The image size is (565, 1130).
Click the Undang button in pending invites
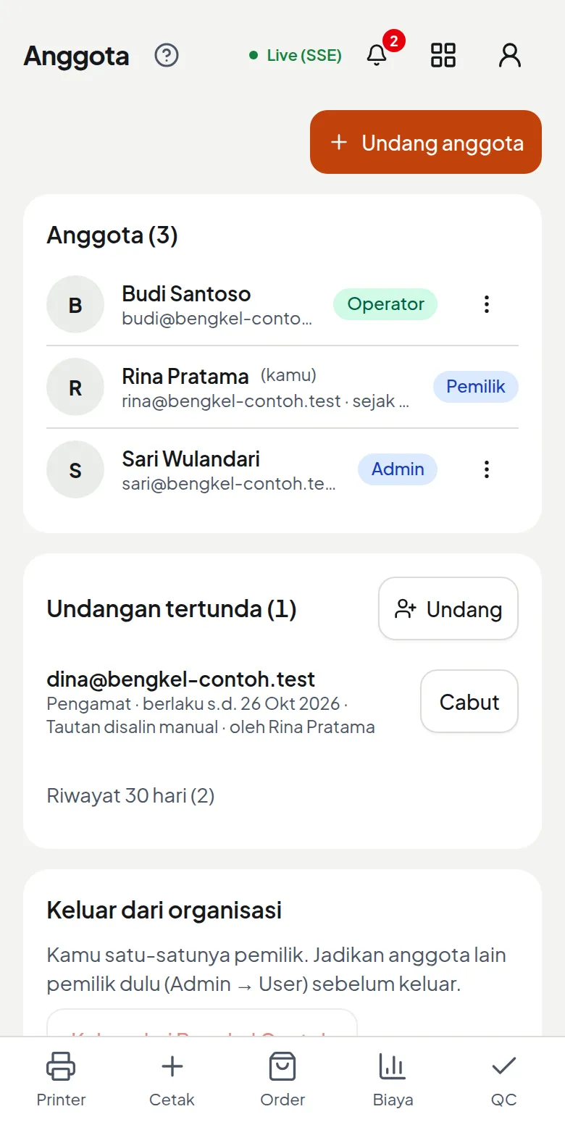(448, 608)
